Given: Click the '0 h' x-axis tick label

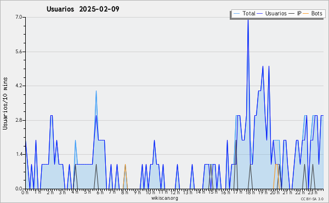Looking at the screenshot, I should tap(25, 192).
